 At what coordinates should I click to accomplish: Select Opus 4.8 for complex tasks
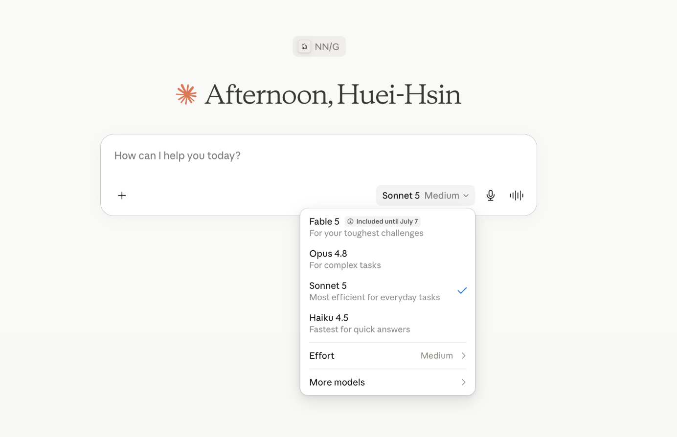pos(387,260)
